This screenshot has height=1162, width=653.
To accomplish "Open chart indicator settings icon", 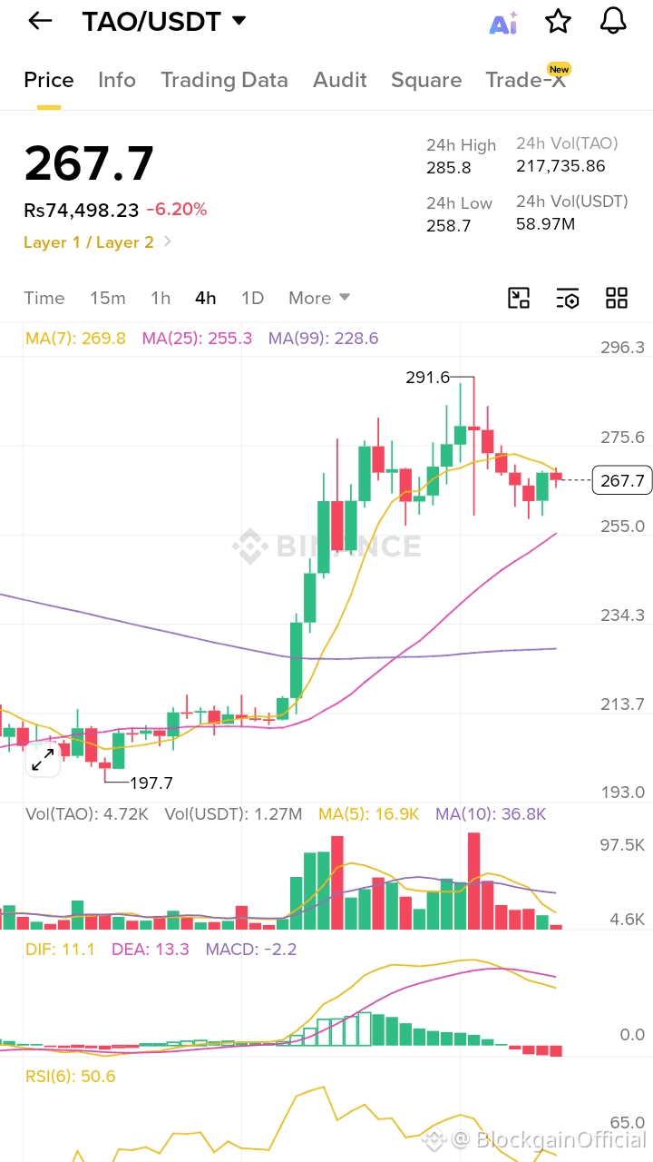I will click(x=568, y=298).
